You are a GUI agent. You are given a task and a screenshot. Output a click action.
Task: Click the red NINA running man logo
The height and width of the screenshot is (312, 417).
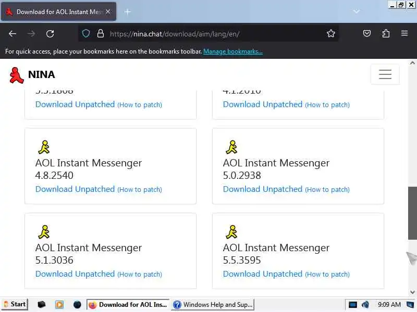pyautogui.click(x=16, y=75)
